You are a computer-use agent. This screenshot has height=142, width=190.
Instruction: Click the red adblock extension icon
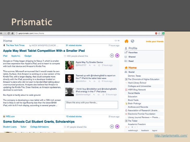tap(156, 33)
